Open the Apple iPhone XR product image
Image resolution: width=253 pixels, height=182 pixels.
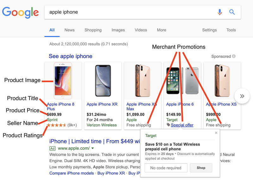(x=103, y=80)
